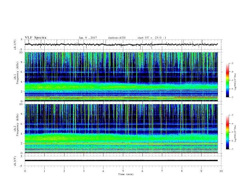Image resolution: width=249 pixels, height=192 pixels.
Task: Select the date text "Jan. 9 , 2017"
Action: pos(88,38)
